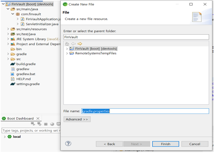
Task: Click the stop icon in Boot Dashboard toolbar
Action: point(46,124)
